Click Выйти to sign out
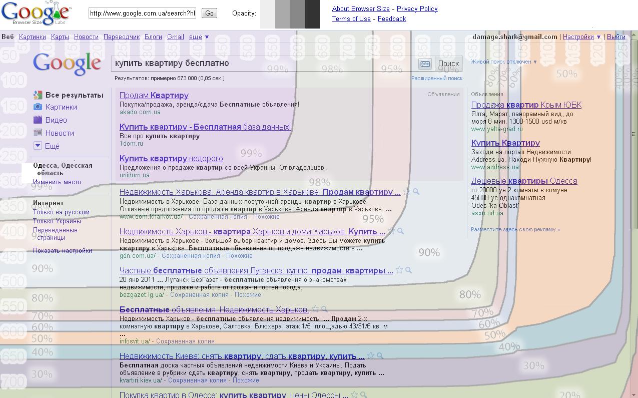This screenshot has width=638, height=398. [616, 37]
